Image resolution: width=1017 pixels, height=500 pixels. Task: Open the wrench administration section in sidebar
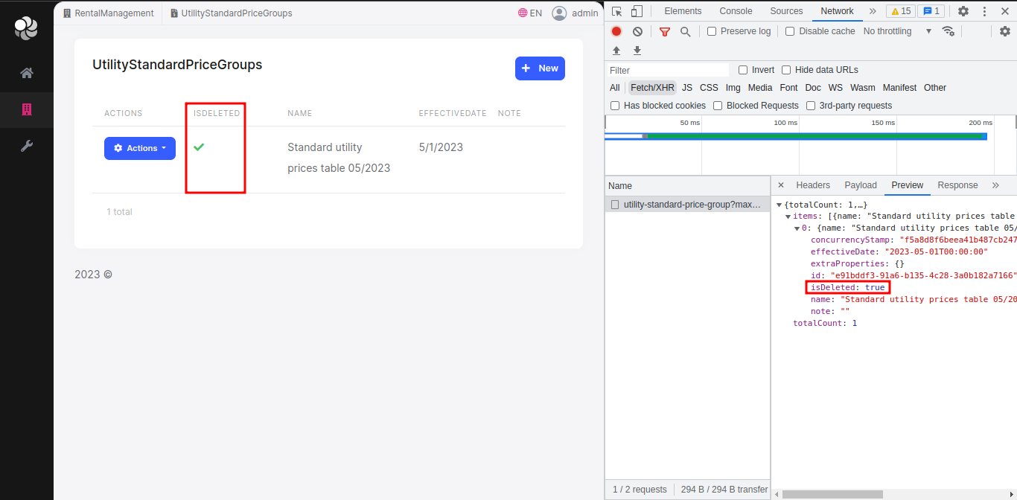point(26,146)
